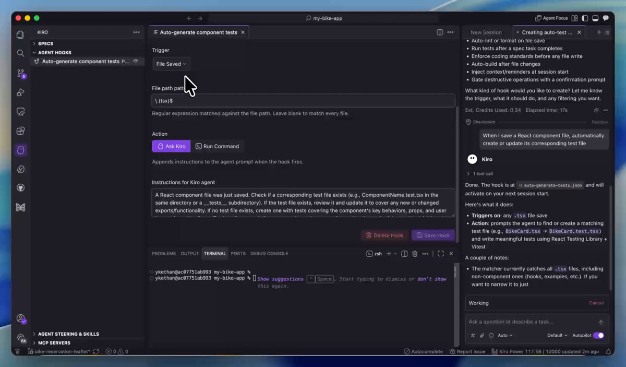Viewport: 626px width, 367px height.
Task: Switch to the PROBLEMS tab
Action: pyautogui.click(x=164, y=254)
